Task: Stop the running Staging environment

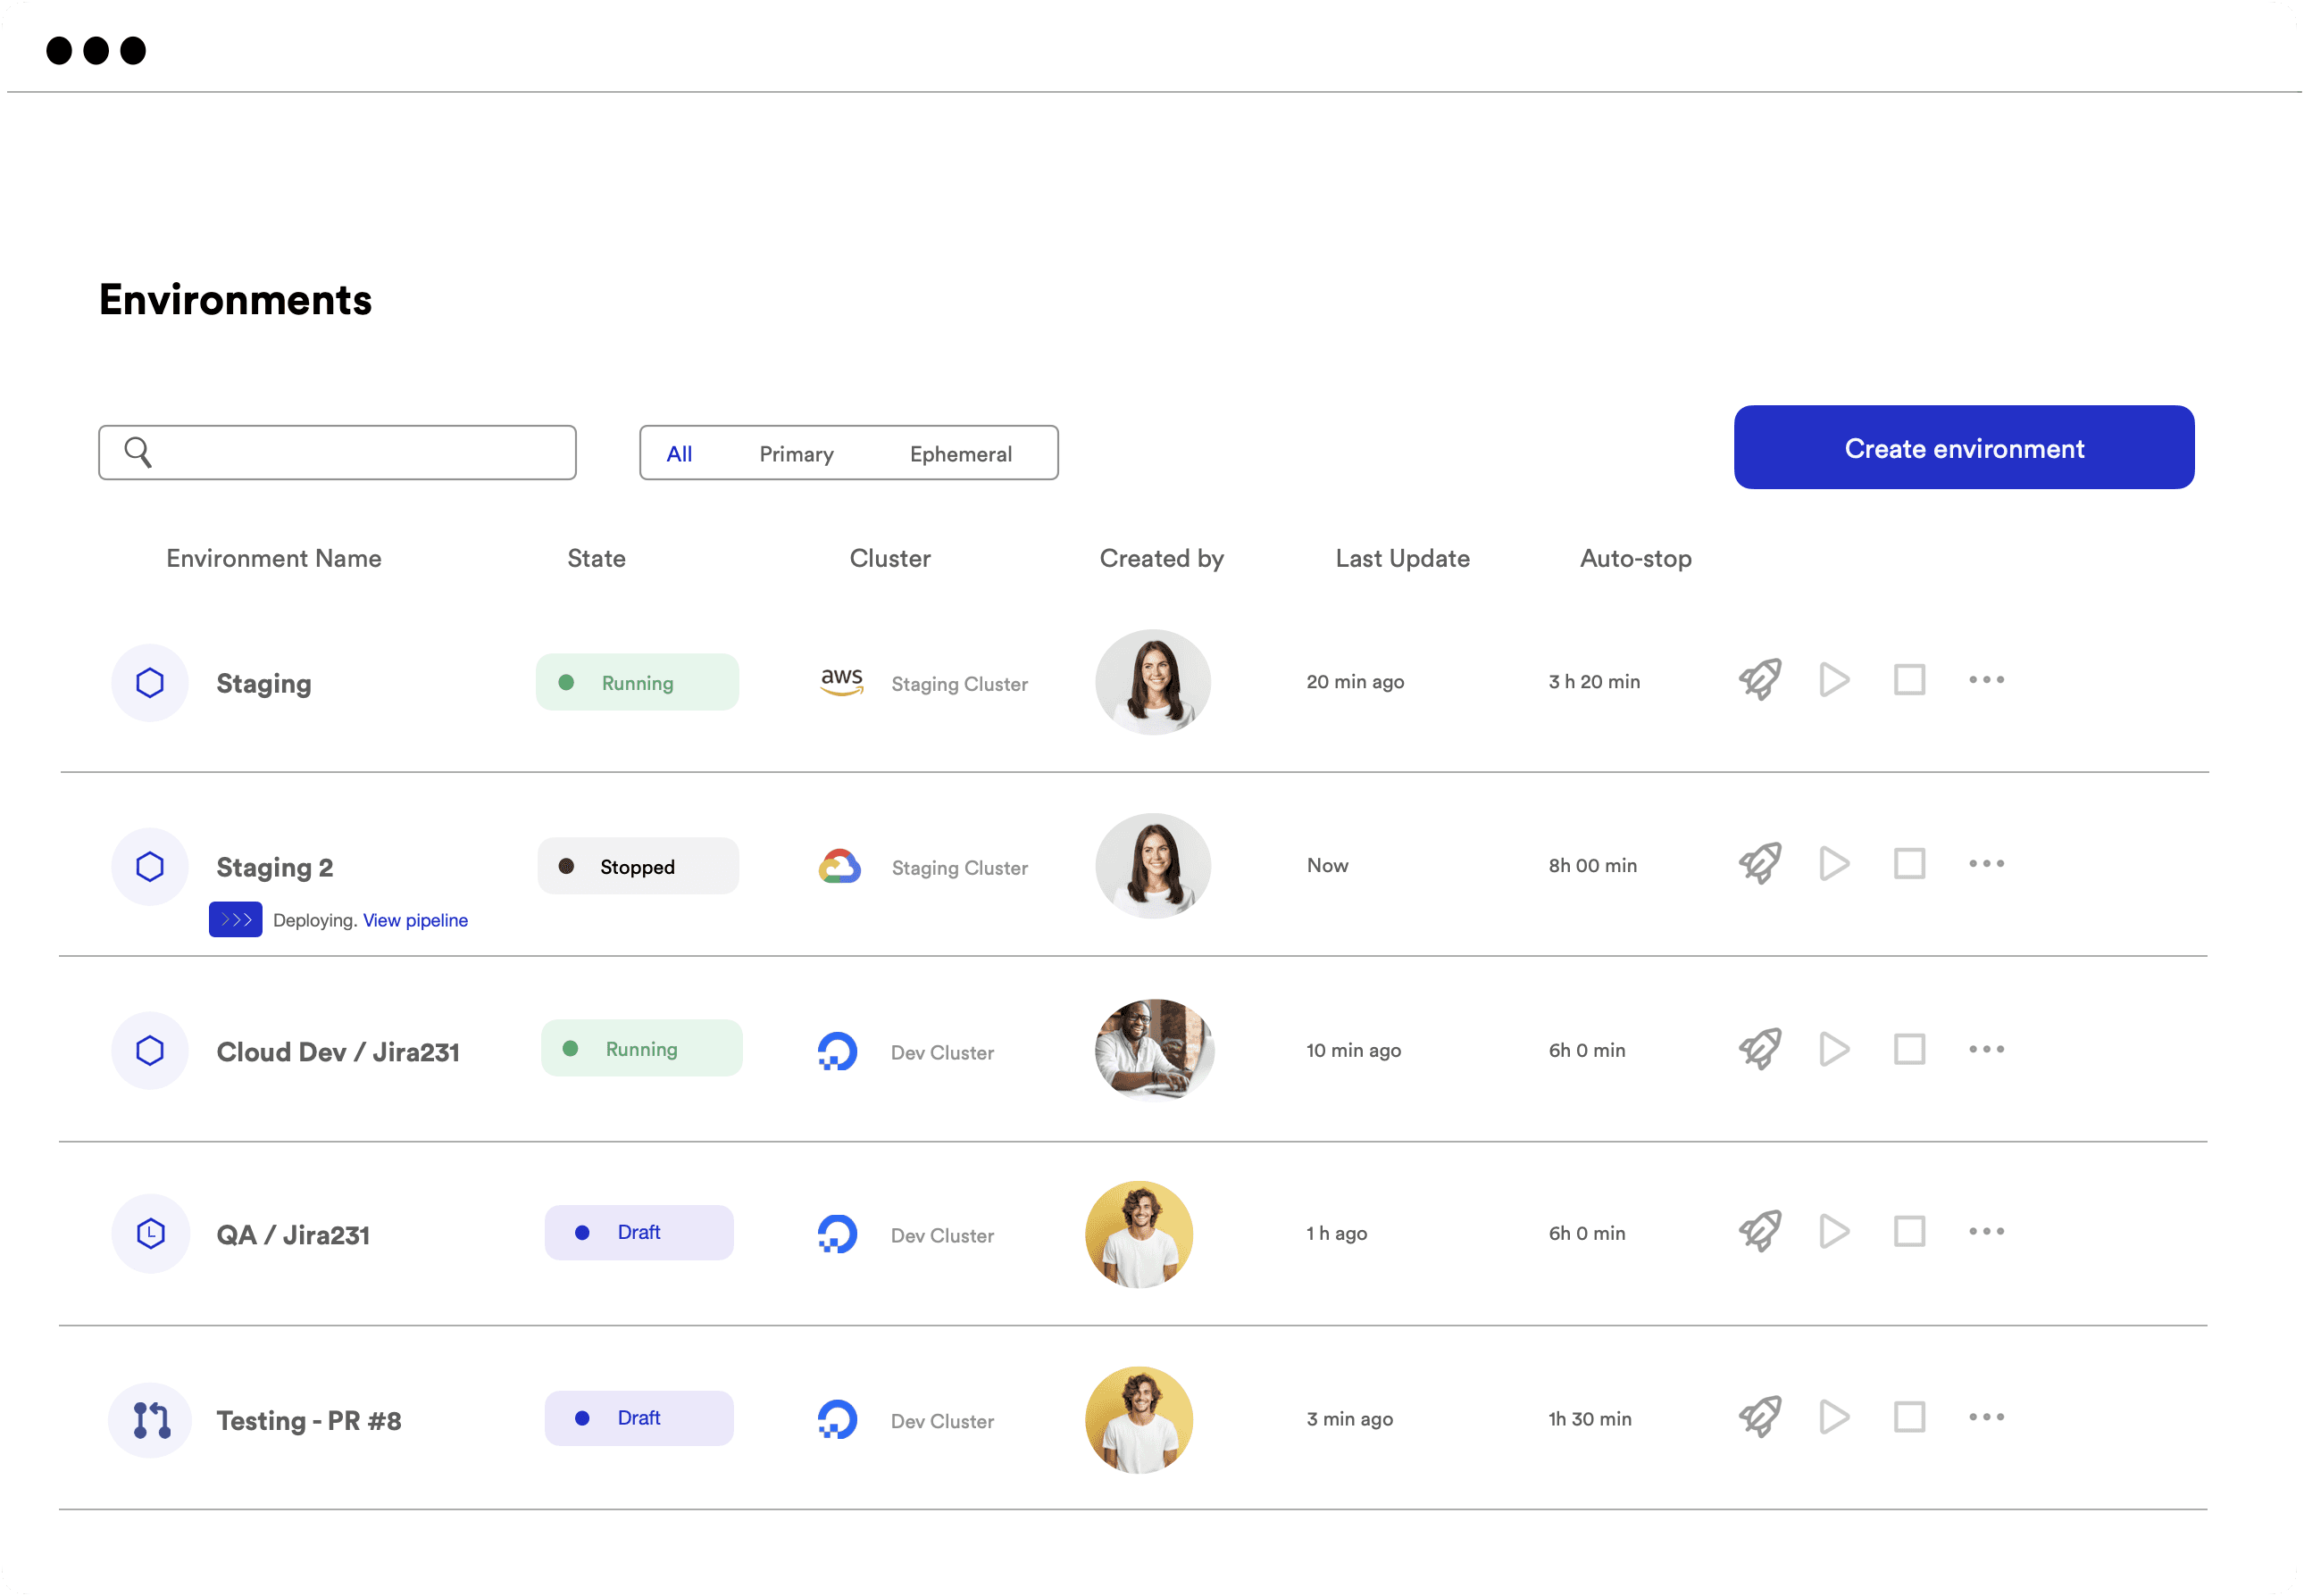Action: click(x=1908, y=680)
